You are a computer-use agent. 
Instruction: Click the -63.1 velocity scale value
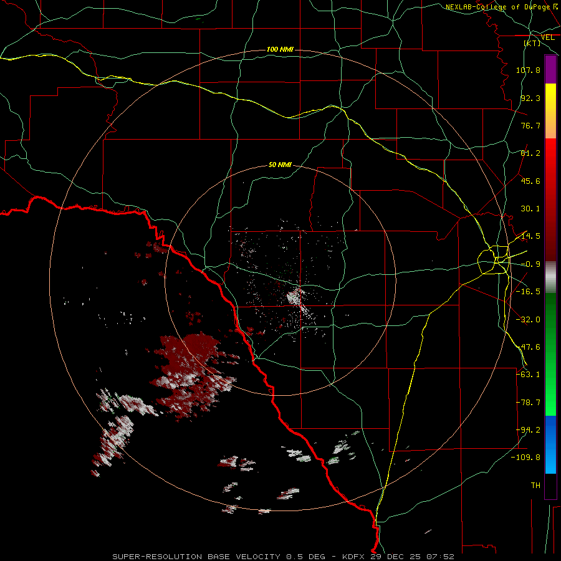pyautogui.click(x=528, y=375)
